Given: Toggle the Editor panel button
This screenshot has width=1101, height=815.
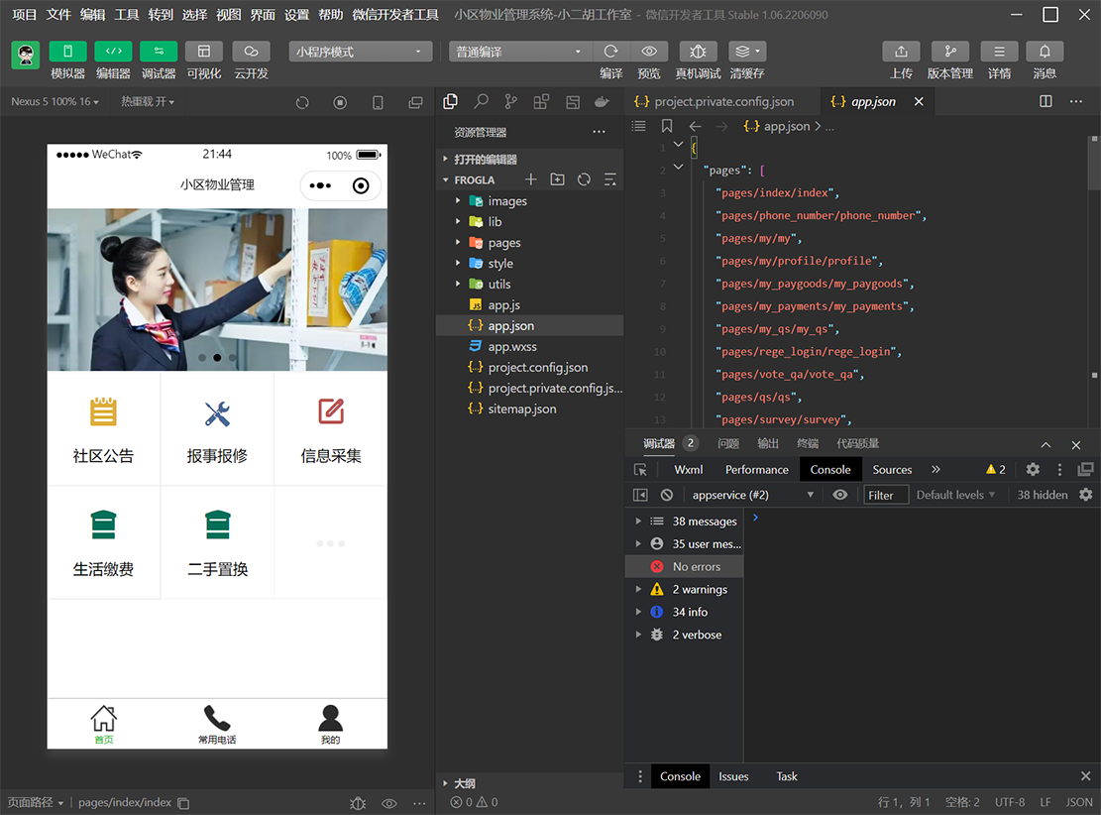Looking at the screenshot, I should (113, 52).
